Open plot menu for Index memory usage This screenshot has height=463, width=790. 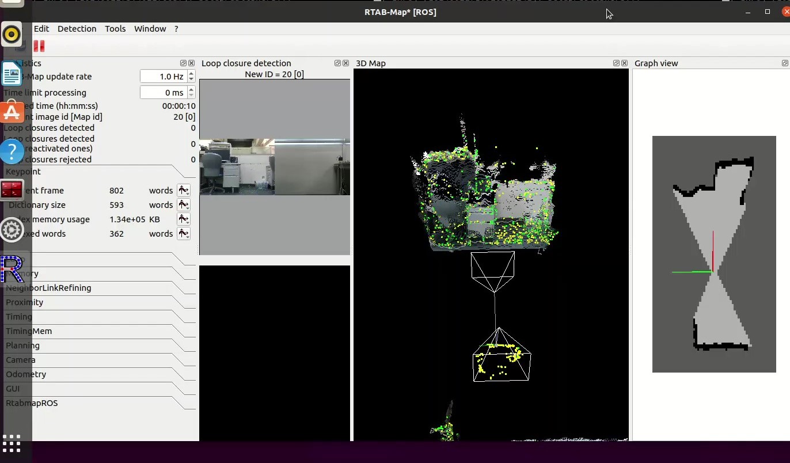pos(183,219)
